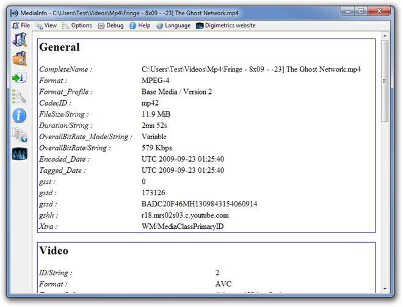Viewport: 403px width, 307px height.
Task: Open the View menu
Action: pos(46,26)
